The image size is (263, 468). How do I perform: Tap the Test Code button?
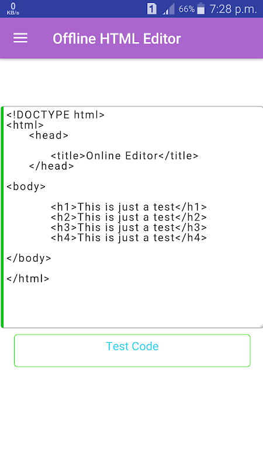tap(132, 350)
